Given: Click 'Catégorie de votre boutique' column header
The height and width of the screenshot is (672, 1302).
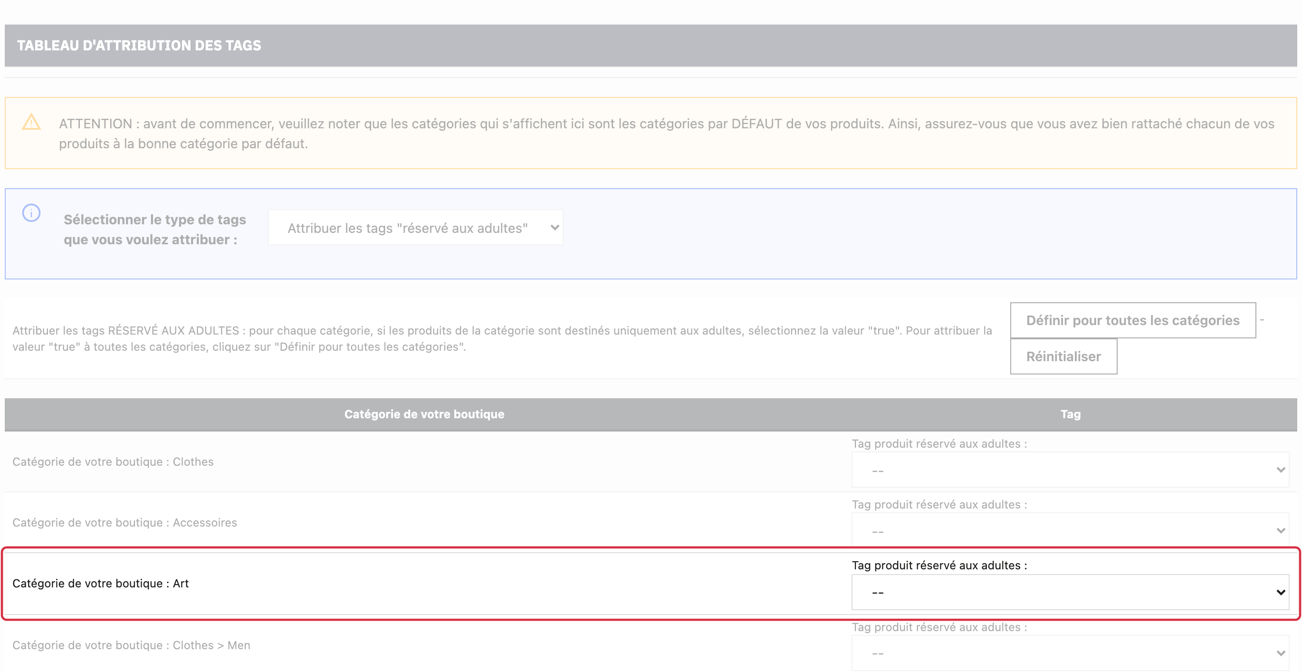Looking at the screenshot, I should coord(424,414).
